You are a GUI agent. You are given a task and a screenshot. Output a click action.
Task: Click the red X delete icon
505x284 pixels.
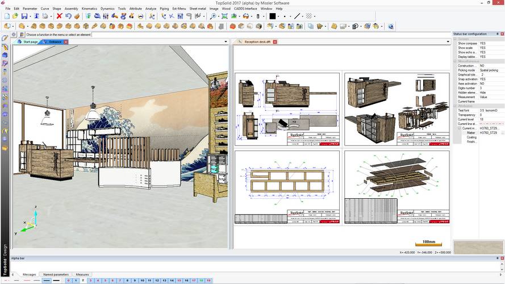coord(59,16)
